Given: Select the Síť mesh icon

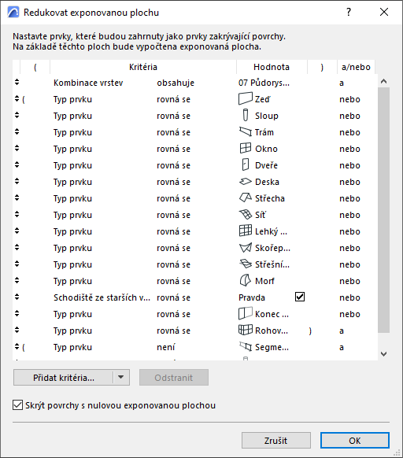Looking at the screenshot, I should [x=246, y=214].
